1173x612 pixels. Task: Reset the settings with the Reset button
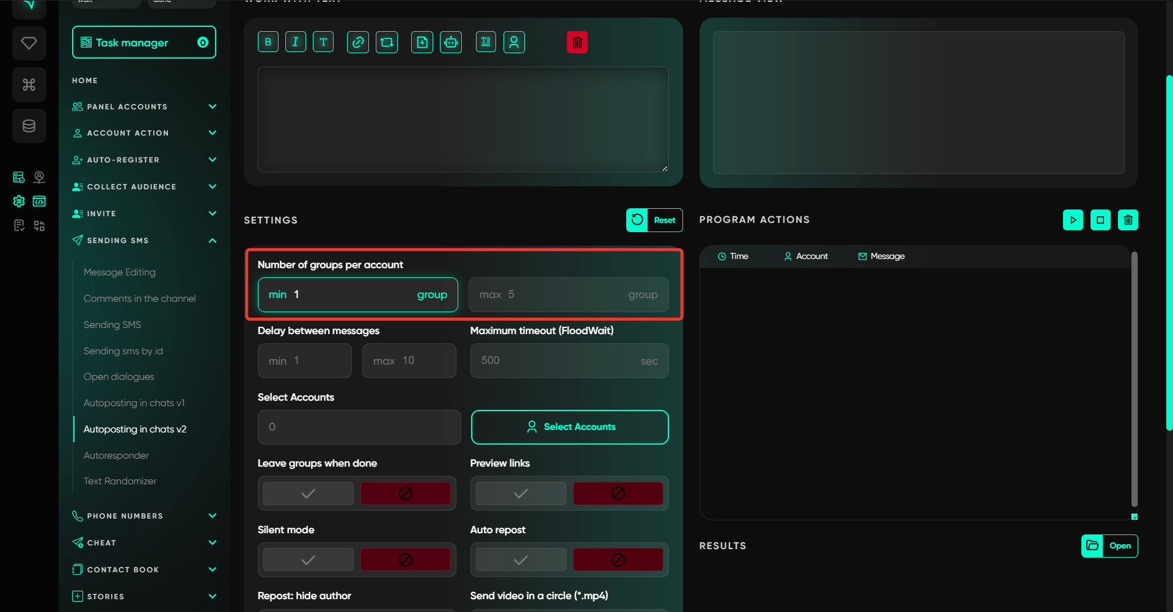tap(654, 220)
